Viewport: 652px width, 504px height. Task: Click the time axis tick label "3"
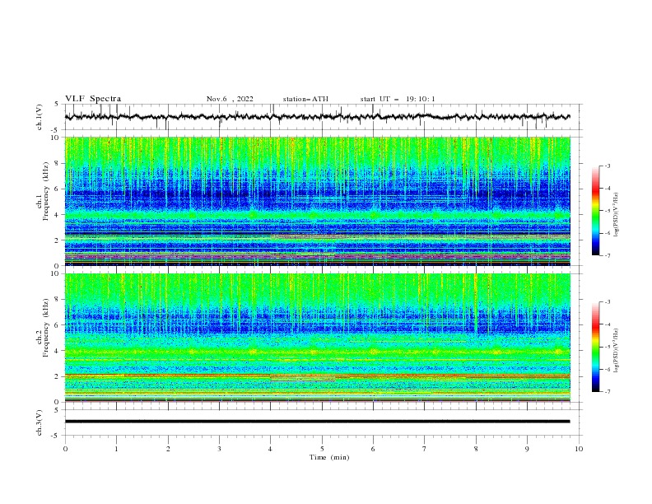click(219, 449)
